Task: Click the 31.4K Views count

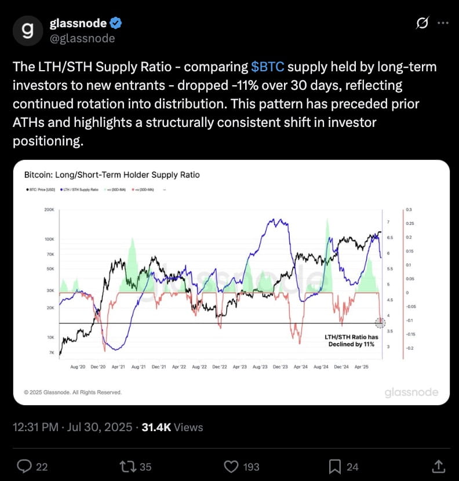Action: pyautogui.click(x=172, y=427)
